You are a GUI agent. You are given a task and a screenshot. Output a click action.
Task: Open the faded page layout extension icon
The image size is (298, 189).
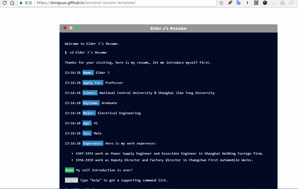(282, 3)
